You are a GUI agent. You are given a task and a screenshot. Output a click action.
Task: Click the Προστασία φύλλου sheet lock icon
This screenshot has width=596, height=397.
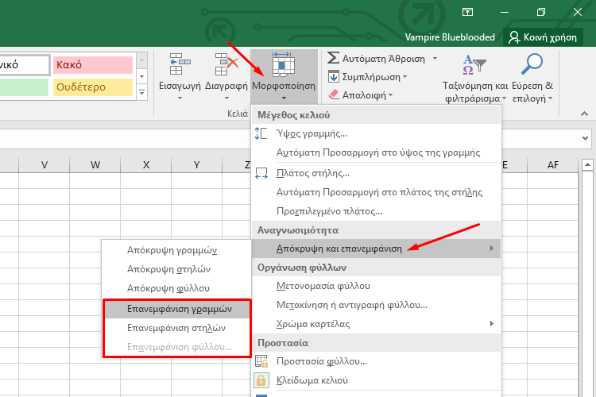click(x=261, y=361)
